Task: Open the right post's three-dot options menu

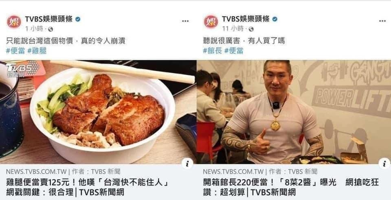Action: pyautogui.click(x=382, y=21)
